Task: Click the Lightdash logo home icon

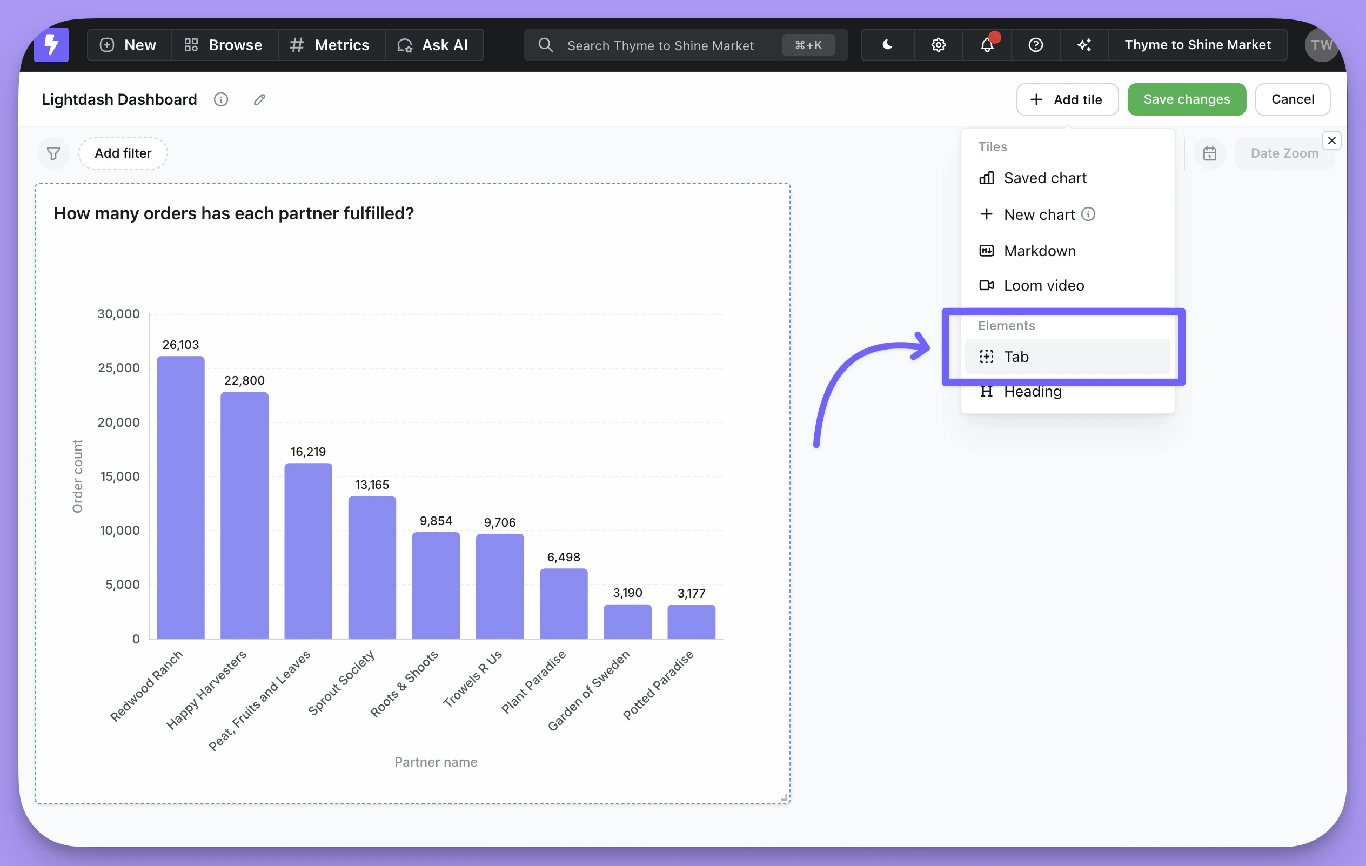Action: point(51,45)
